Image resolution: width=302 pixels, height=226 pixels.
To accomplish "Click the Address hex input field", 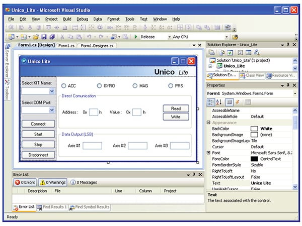I will [94, 112].
